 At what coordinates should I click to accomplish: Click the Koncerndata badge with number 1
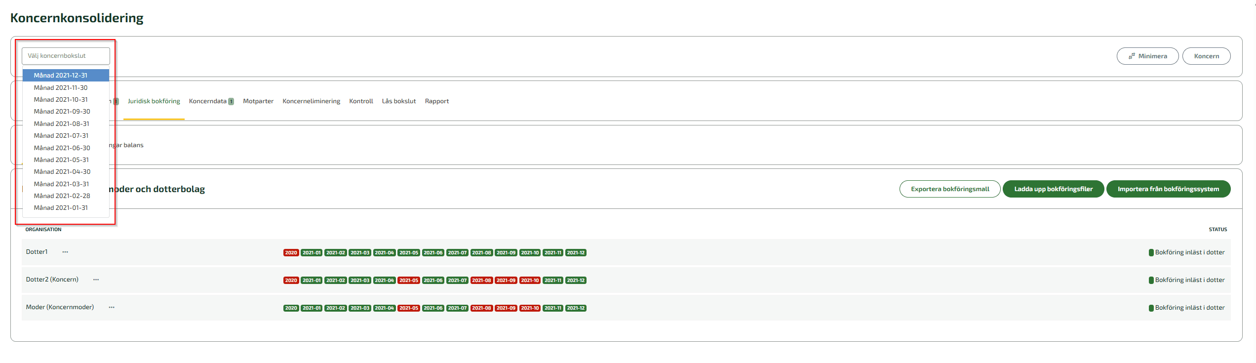[231, 101]
